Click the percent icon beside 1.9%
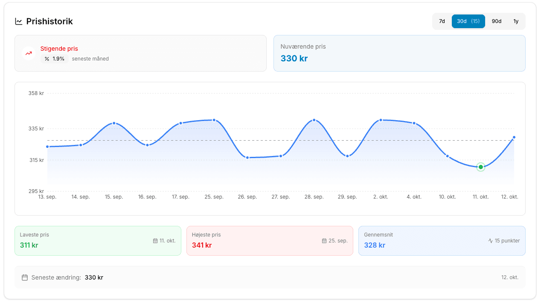The image size is (541, 303). 47,59
